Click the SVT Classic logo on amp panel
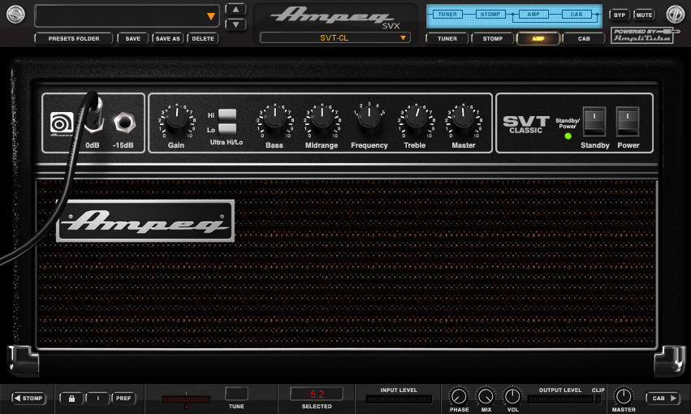Image resolution: width=691 pixels, height=414 pixels. tap(525, 125)
